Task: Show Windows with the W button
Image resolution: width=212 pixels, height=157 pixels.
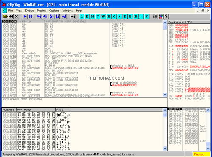Action: 103,17
